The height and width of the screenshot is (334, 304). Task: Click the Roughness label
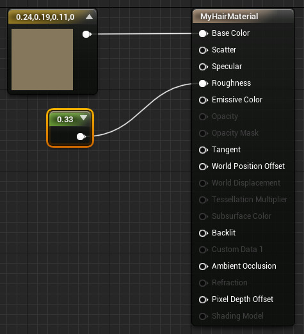click(231, 83)
